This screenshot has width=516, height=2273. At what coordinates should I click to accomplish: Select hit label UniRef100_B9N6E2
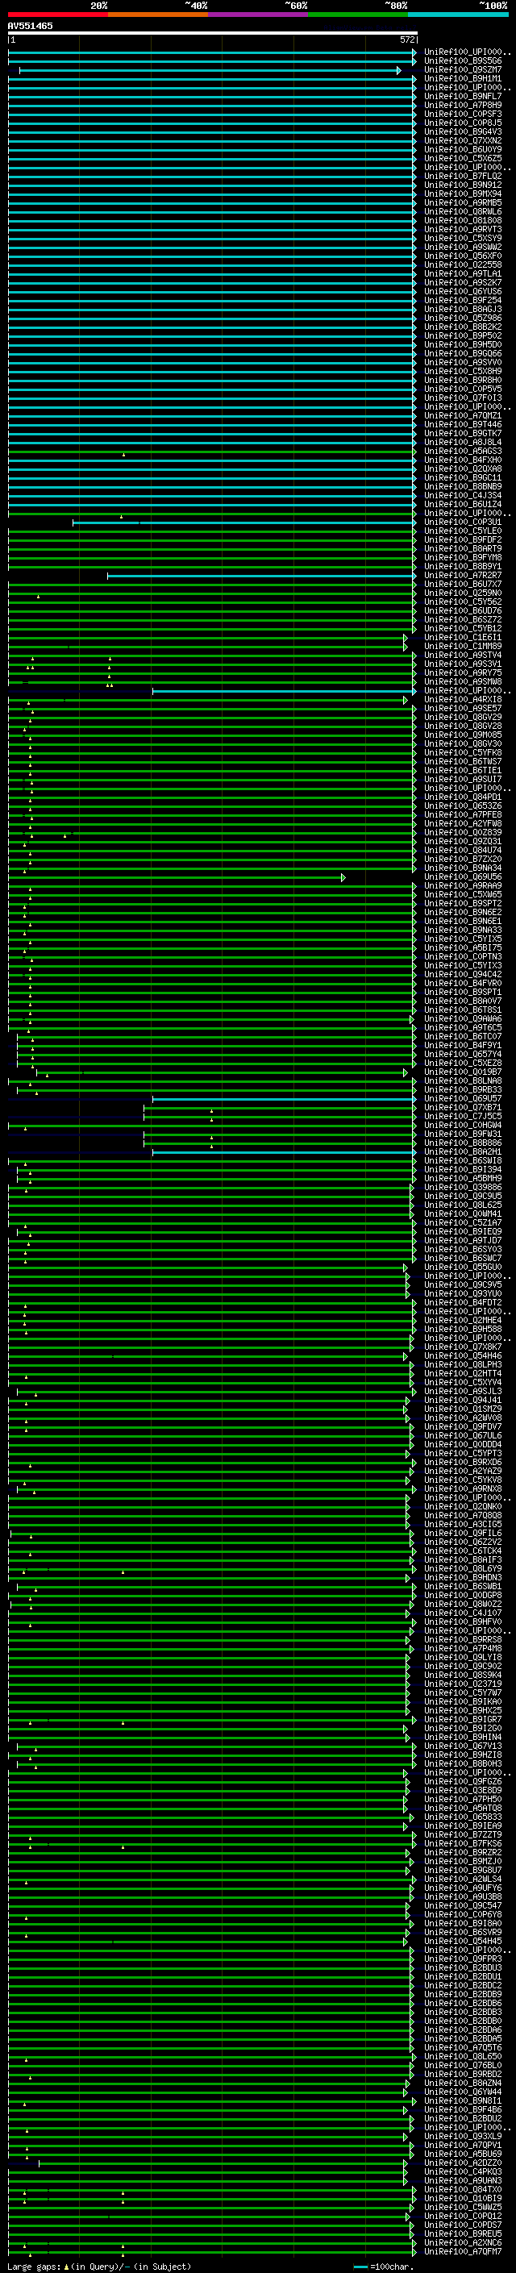pos(463,913)
